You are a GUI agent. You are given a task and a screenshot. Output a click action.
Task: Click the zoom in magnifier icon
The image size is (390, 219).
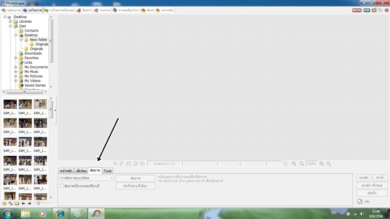coord(321,163)
